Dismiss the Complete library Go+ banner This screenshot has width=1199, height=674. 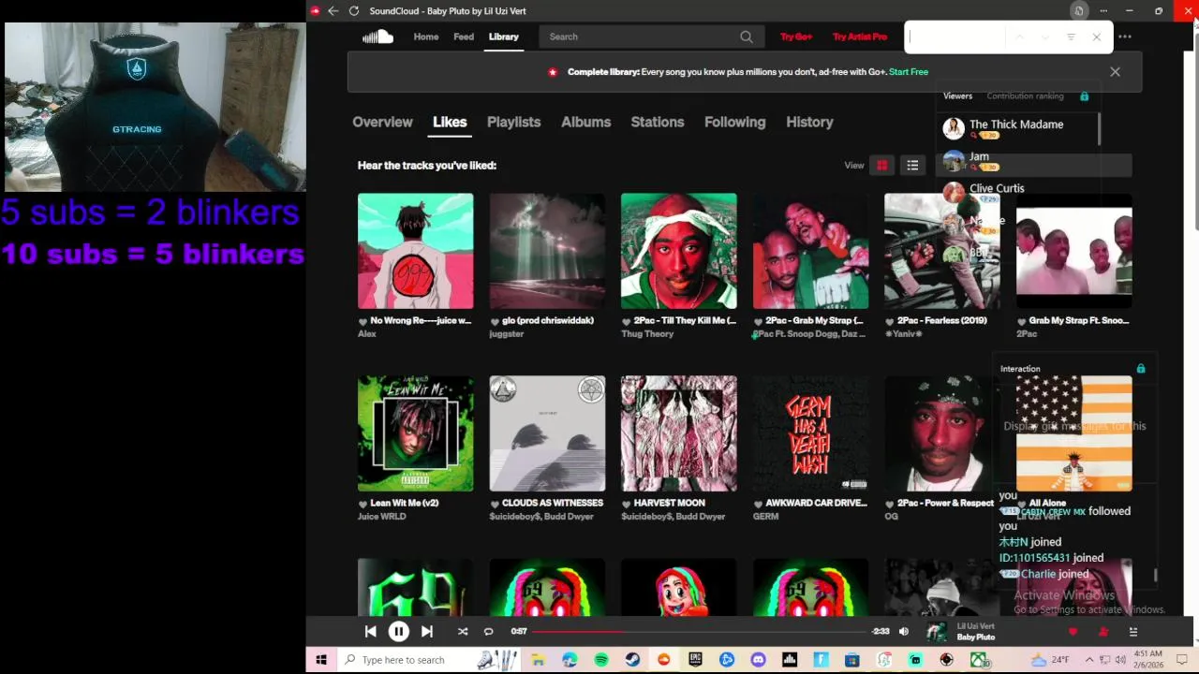(x=1115, y=72)
